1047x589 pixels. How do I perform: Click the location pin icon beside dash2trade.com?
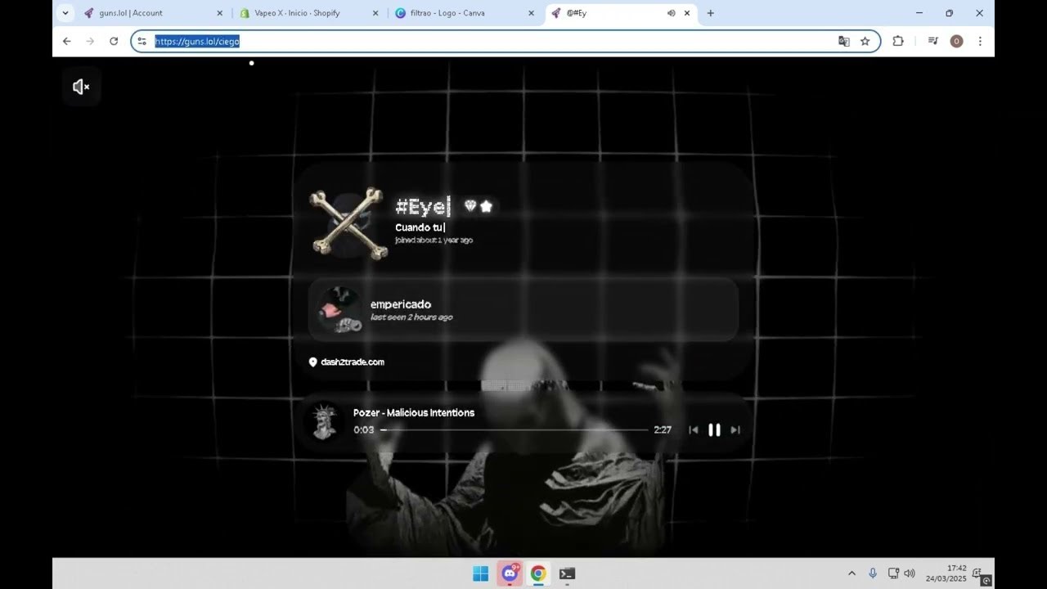point(312,362)
